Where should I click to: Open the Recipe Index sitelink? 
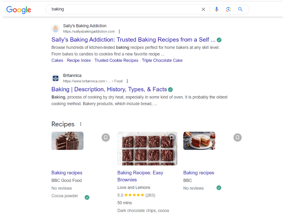coord(79,60)
